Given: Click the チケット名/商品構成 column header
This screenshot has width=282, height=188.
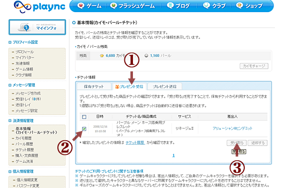Looking at the screenshot, I should click(x=141, y=116).
